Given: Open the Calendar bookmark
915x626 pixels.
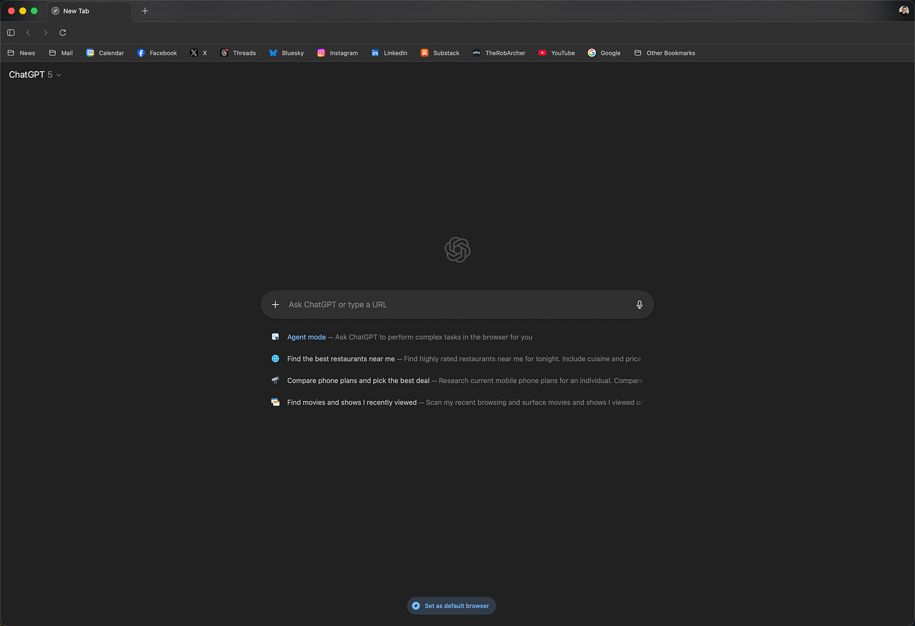Looking at the screenshot, I should (105, 53).
